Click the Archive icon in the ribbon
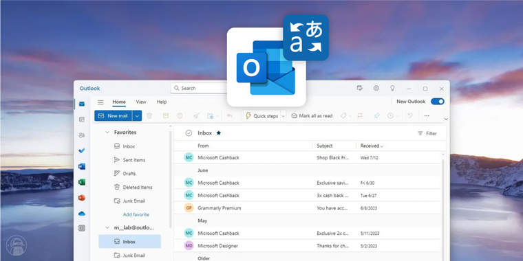This screenshot has width=523, height=261. pos(166,116)
